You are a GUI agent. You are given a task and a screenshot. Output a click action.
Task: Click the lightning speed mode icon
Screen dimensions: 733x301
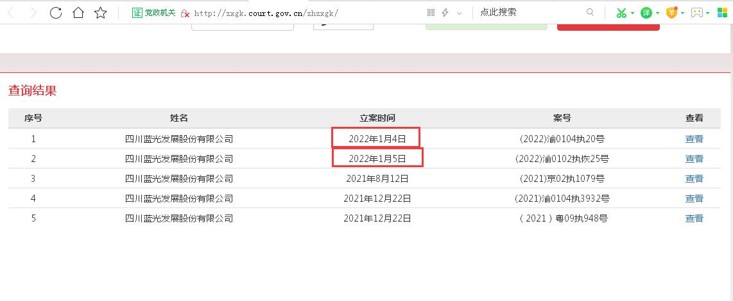click(445, 13)
